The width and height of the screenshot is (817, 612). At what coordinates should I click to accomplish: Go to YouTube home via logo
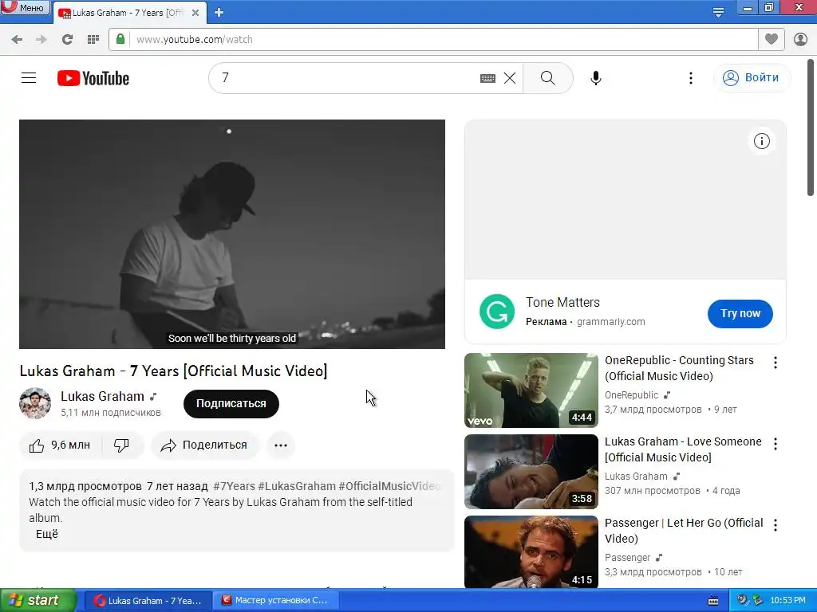[93, 78]
